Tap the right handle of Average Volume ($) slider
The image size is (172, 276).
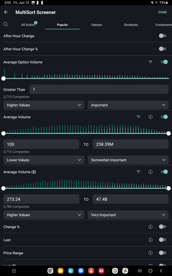click(169, 188)
